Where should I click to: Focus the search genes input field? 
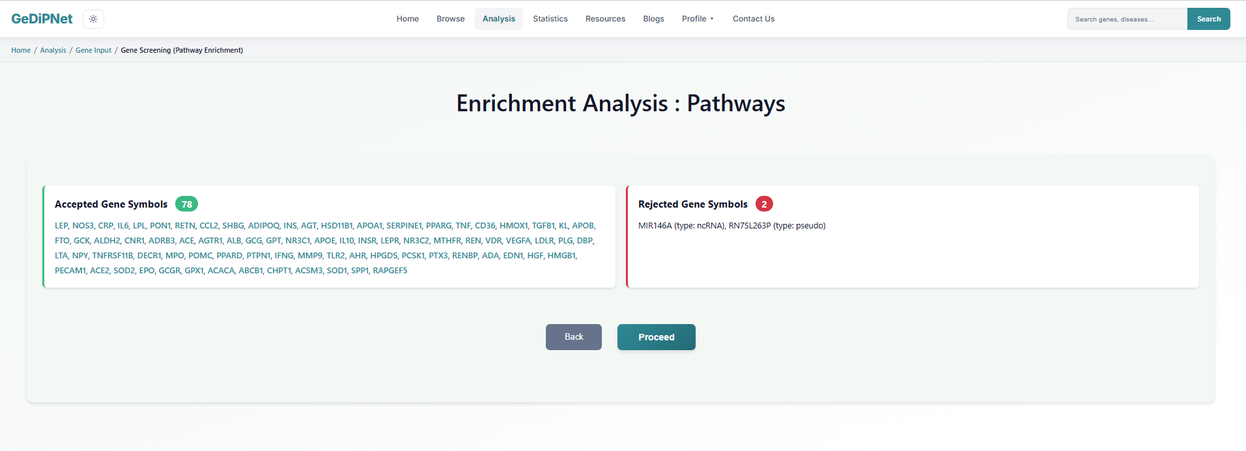[1127, 19]
